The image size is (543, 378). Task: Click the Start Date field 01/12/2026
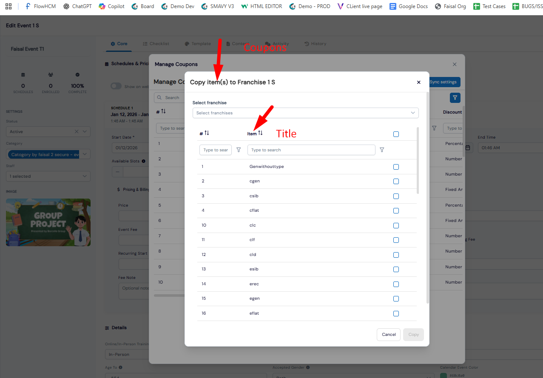[x=130, y=148]
